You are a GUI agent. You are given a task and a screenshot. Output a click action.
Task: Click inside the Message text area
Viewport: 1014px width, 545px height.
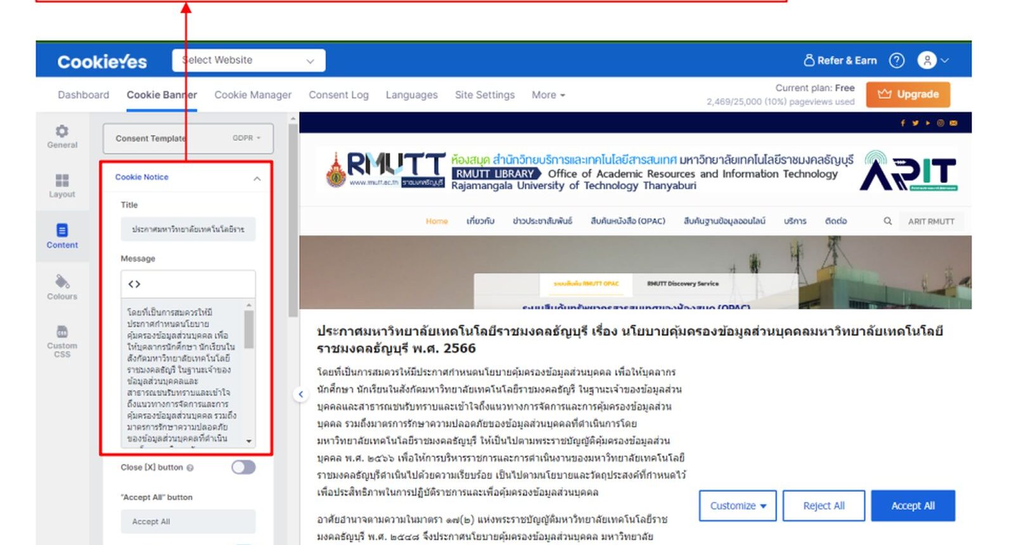point(182,375)
